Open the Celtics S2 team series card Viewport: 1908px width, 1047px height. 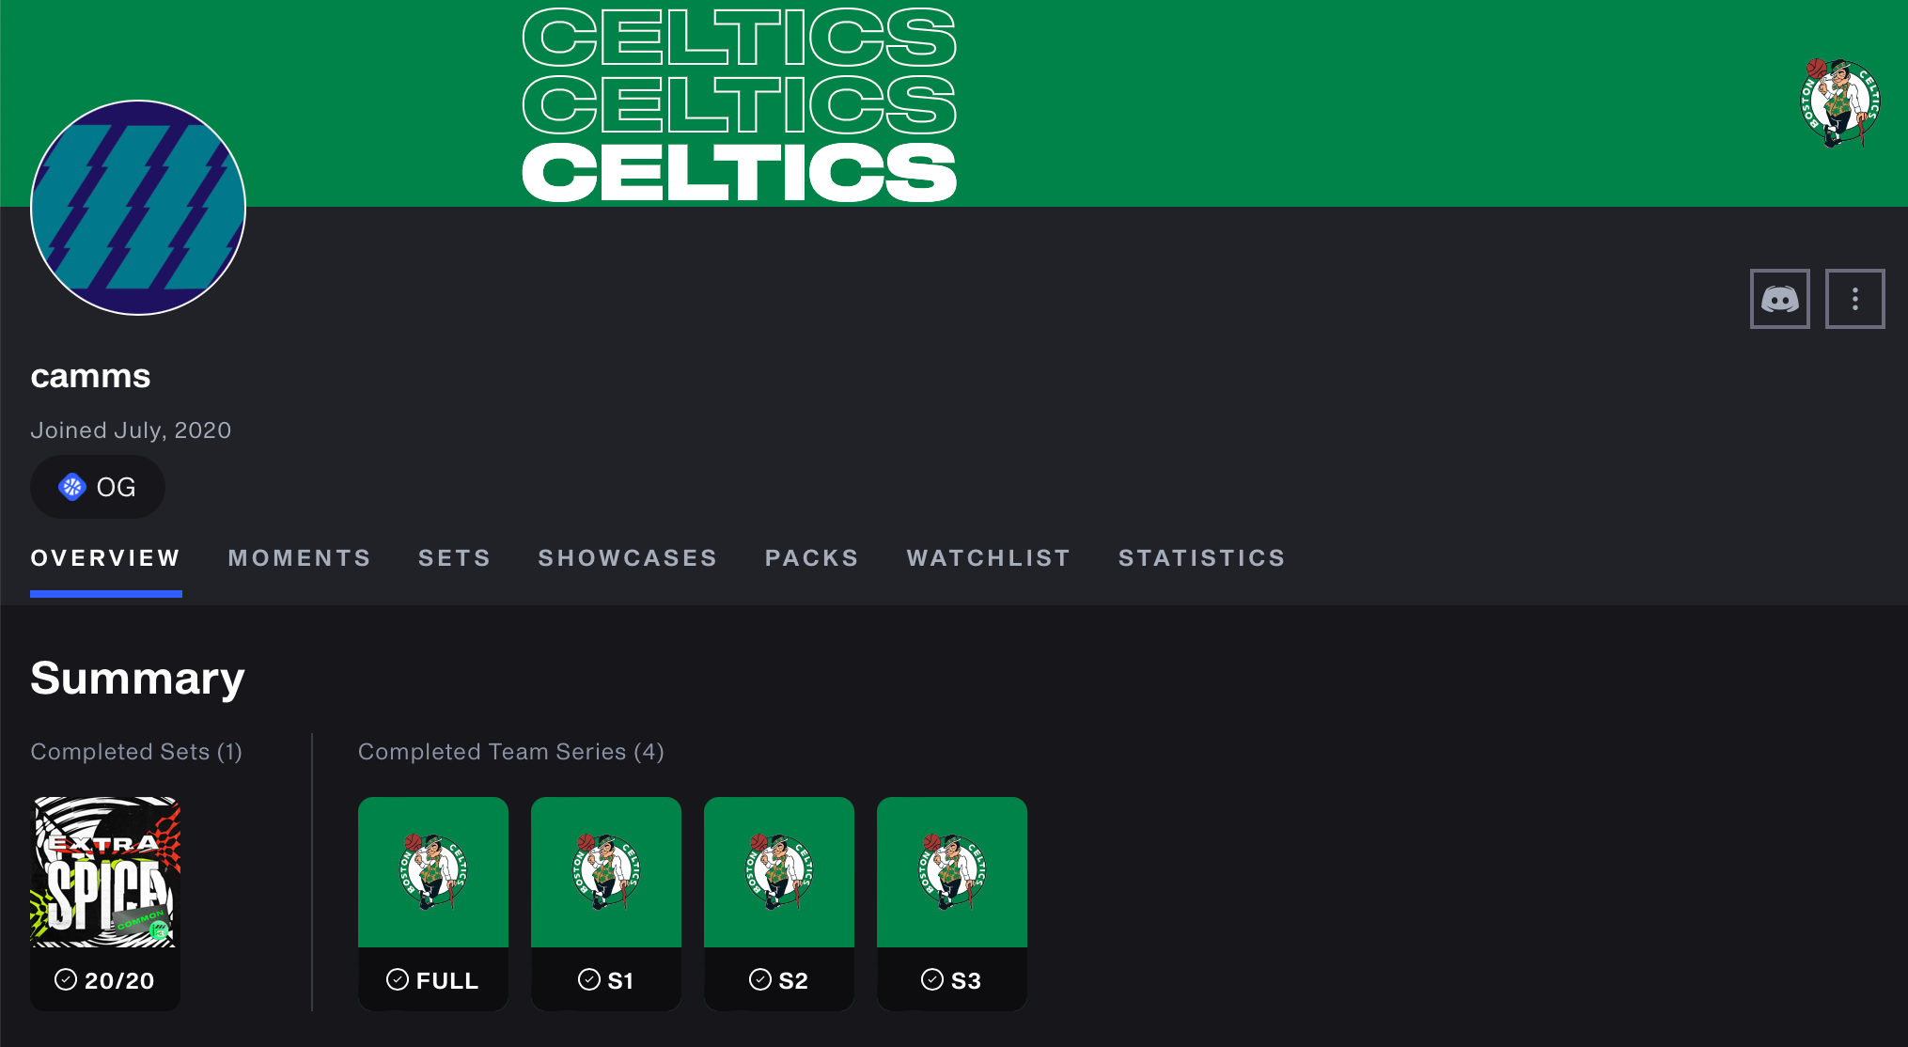[x=779, y=904]
